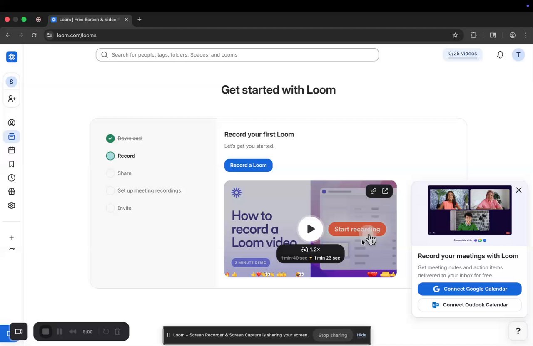Select the Record checklist step
The height and width of the screenshot is (346, 533).
121,156
